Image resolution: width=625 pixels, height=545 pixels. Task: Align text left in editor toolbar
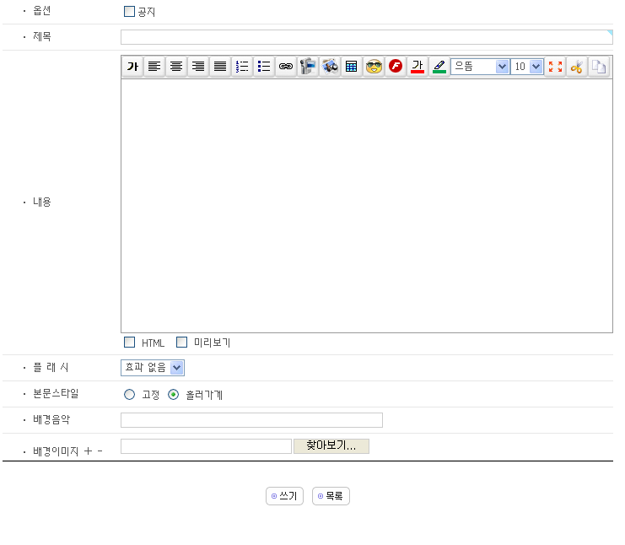154,66
